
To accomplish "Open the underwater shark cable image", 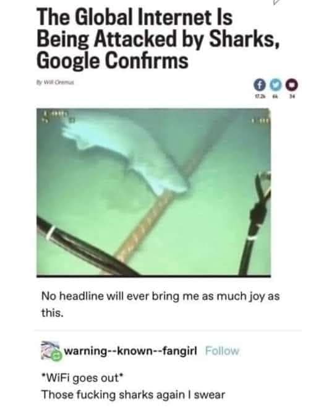I will [154, 192].
